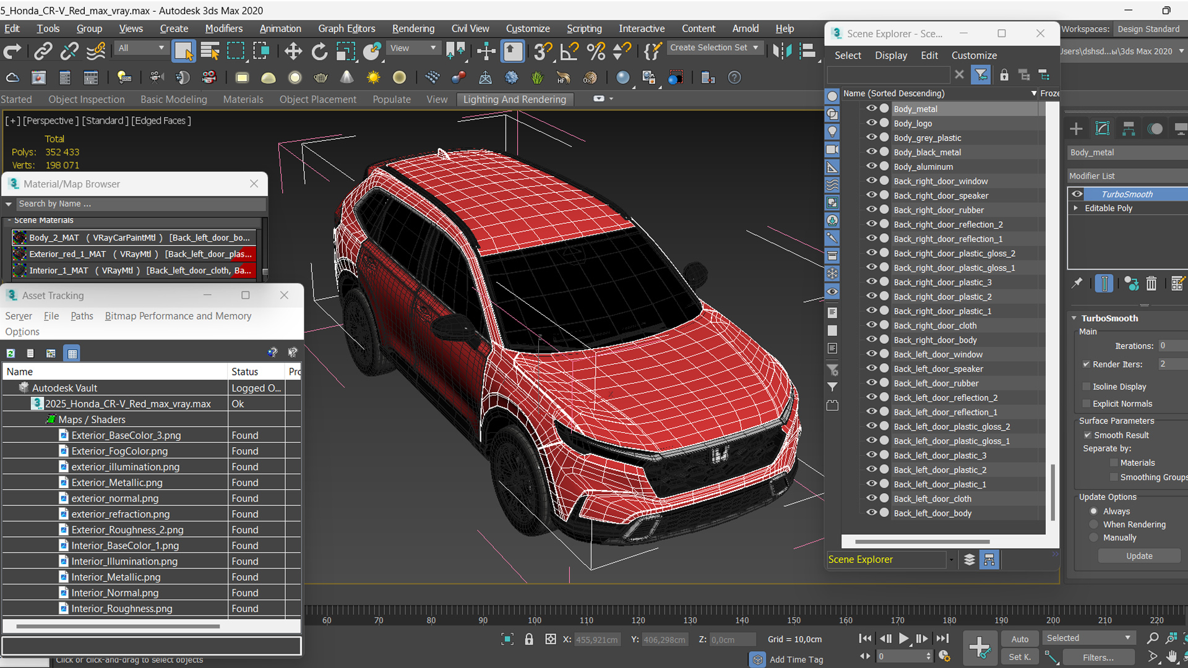
Task: Open Scene Explorer name dropdown at bottom
Action: click(x=952, y=560)
